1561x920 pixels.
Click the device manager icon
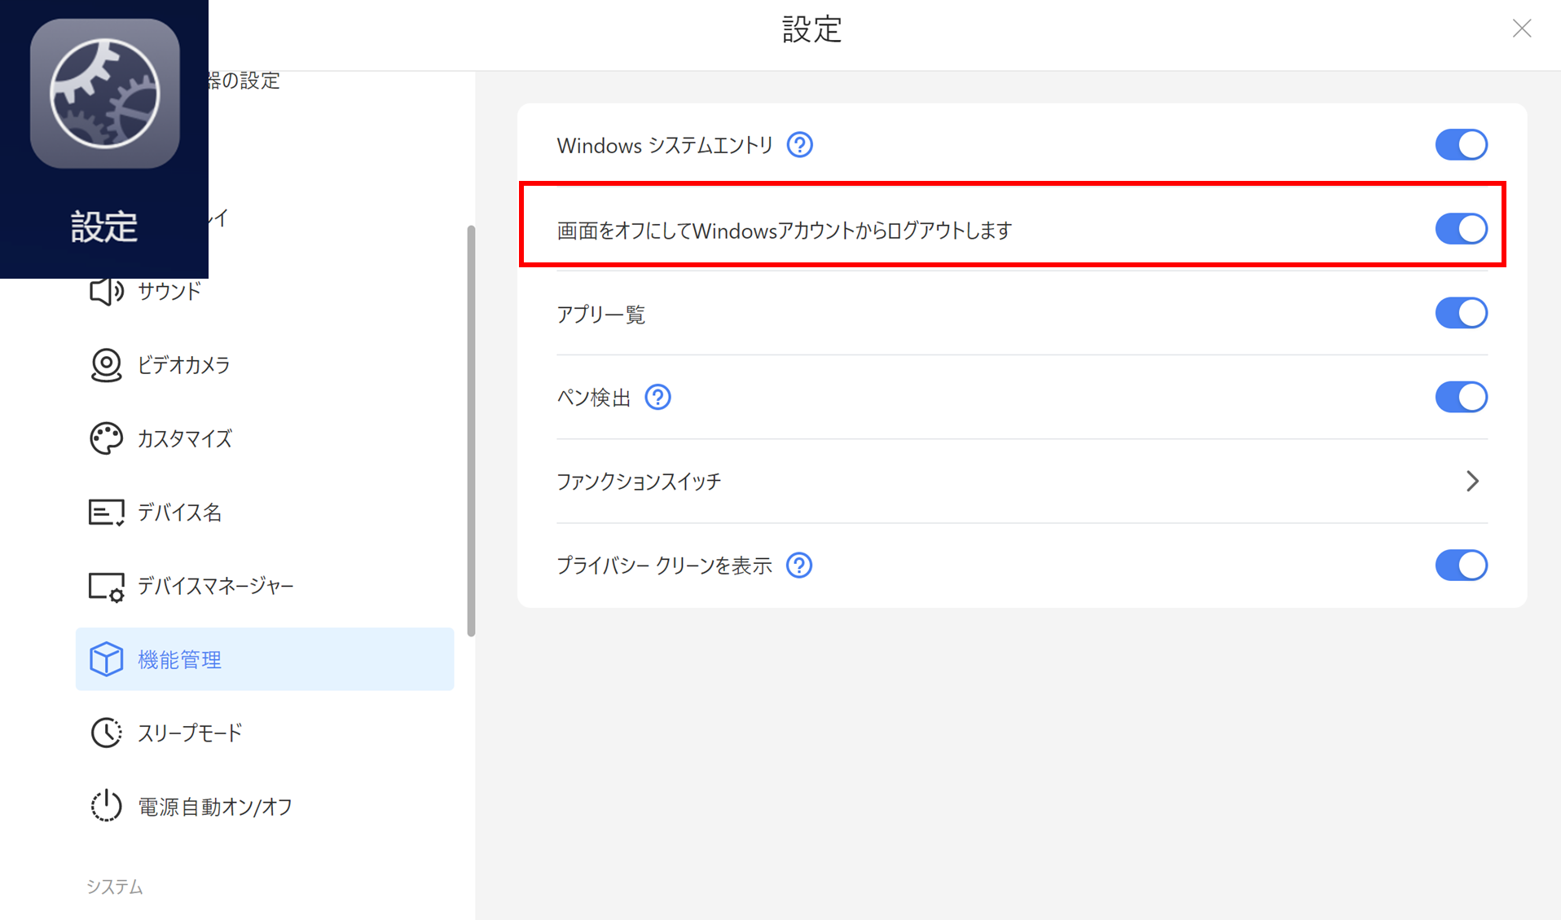(x=106, y=586)
